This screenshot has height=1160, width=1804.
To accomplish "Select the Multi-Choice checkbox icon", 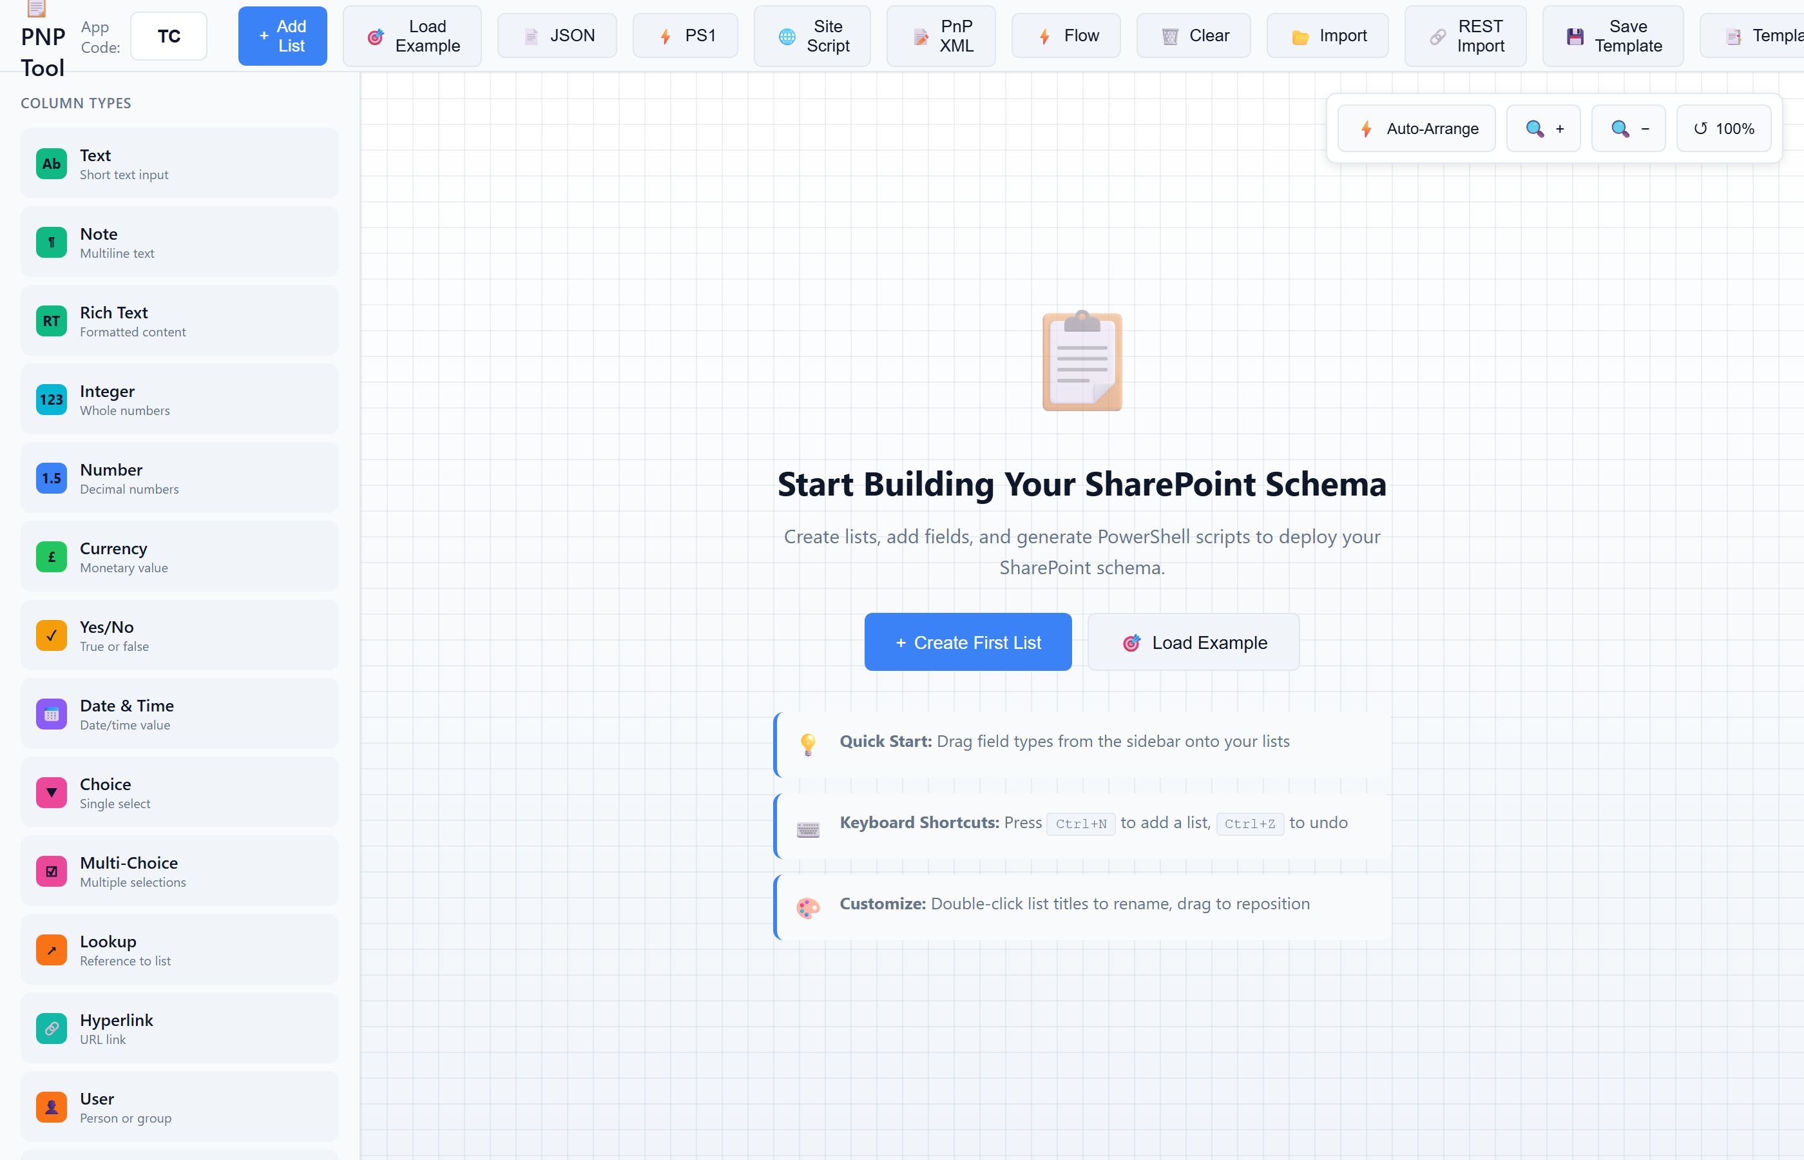I will [51, 871].
